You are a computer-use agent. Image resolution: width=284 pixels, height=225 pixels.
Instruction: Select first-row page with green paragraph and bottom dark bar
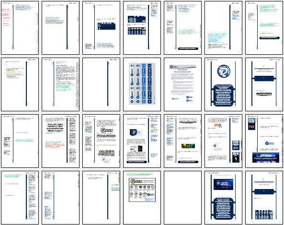(182, 28)
